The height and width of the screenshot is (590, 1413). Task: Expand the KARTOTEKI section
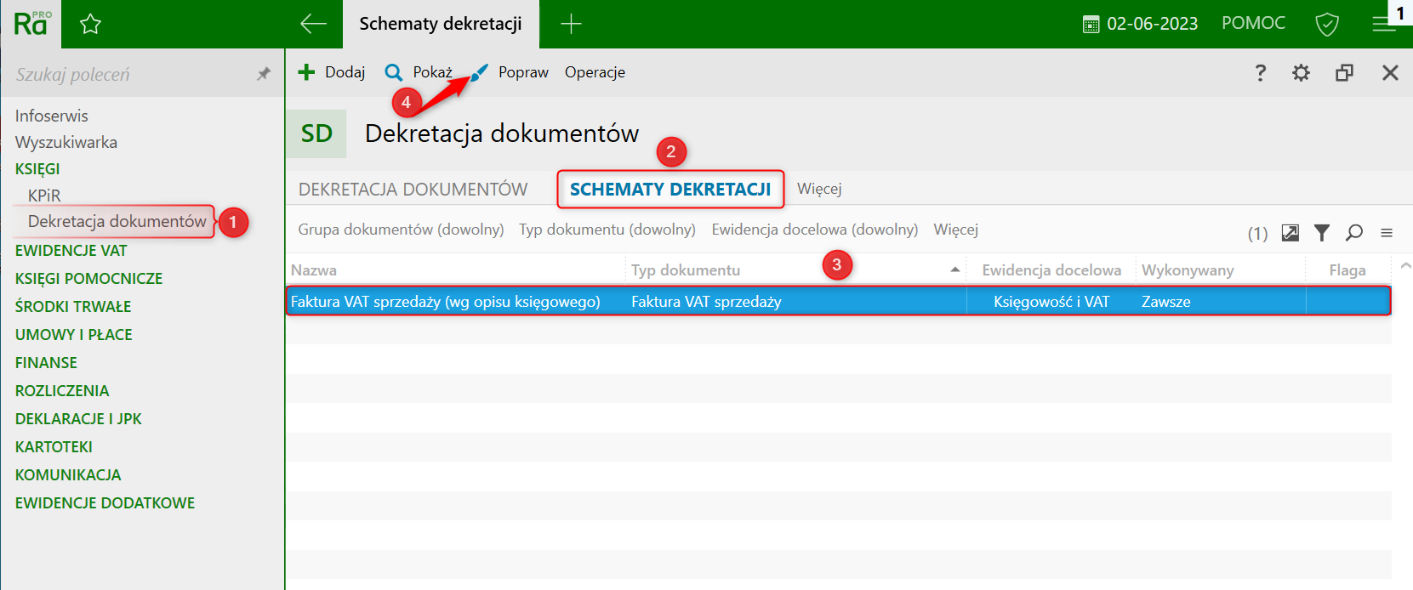pyautogui.click(x=54, y=447)
